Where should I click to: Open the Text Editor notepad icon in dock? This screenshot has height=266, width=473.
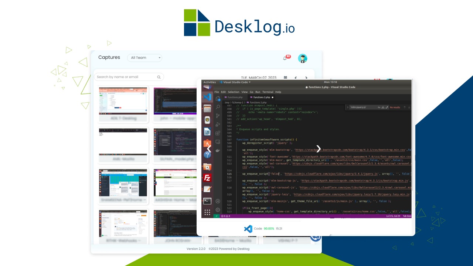click(207, 189)
